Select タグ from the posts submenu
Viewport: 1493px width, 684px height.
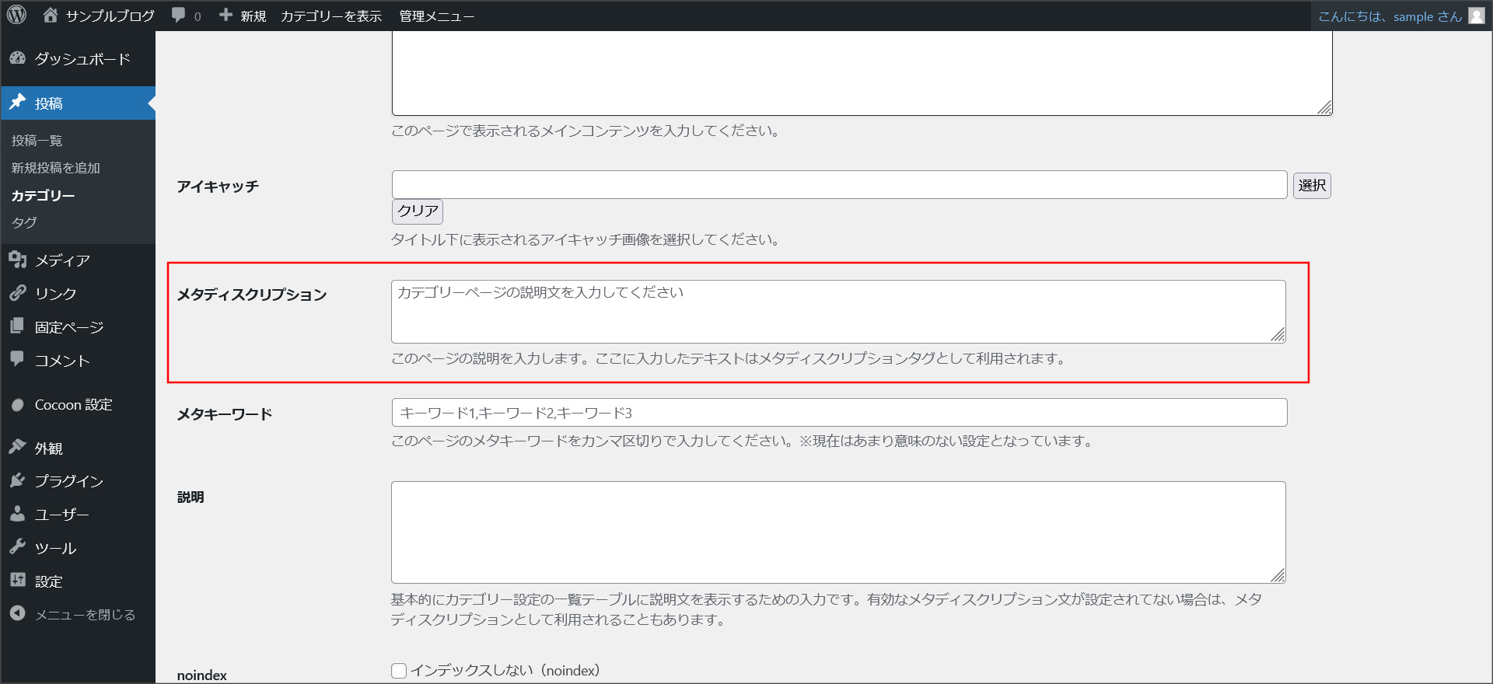coord(24,222)
